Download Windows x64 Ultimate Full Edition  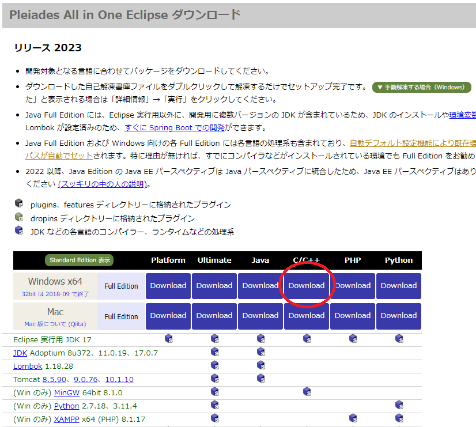click(x=214, y=286)
